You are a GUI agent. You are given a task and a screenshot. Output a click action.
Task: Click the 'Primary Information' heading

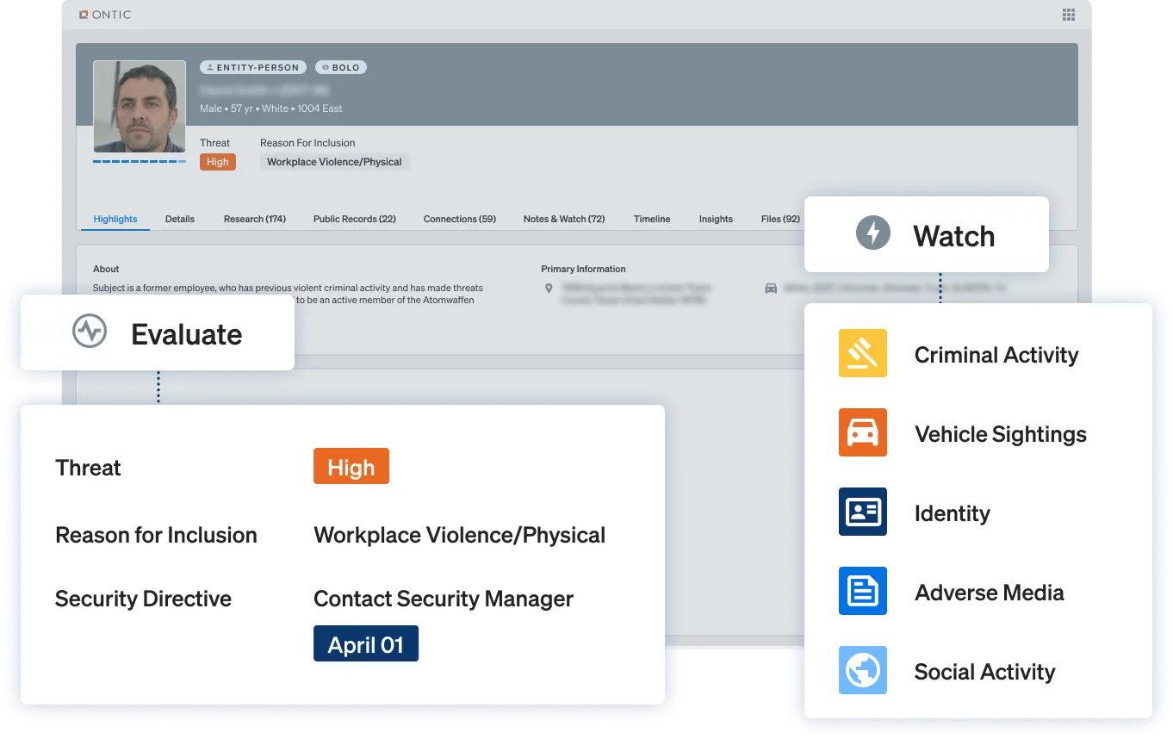pyautogui.click(x=583, y=269)
